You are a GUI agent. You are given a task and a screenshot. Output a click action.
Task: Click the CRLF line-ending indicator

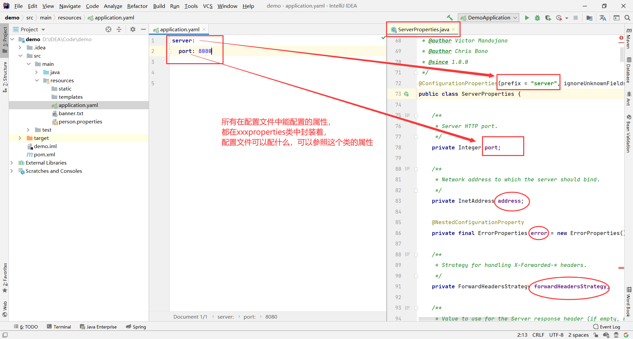click(538, 335)
